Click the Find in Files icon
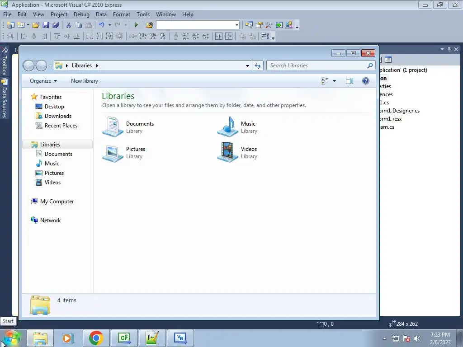The image size is (463, 347). coord(149,25)
